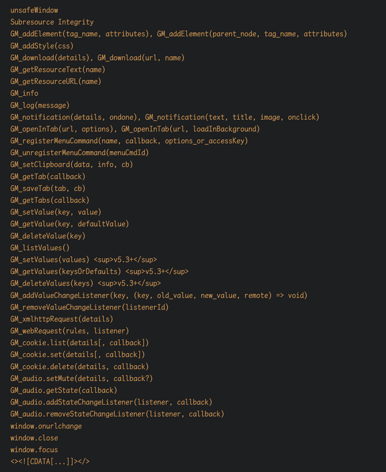Select the GM_removeValueChangeListener(listenerId) link
The width and height of the screenshot is (386, 472).
point(89,308)
